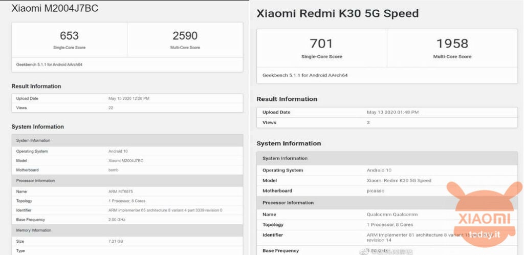524x255 pixels.
Task: Select 'Multi-Core Score' label under 1958
Action: (x=452, y=57)
